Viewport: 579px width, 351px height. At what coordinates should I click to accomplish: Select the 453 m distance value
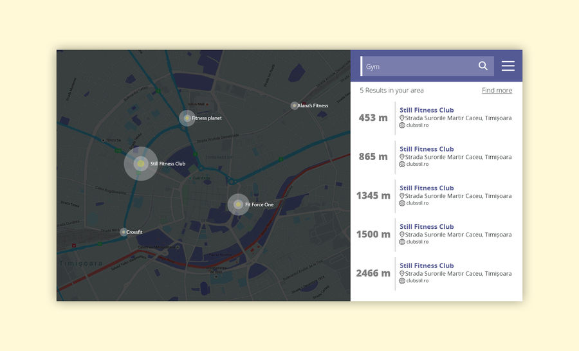373,118
